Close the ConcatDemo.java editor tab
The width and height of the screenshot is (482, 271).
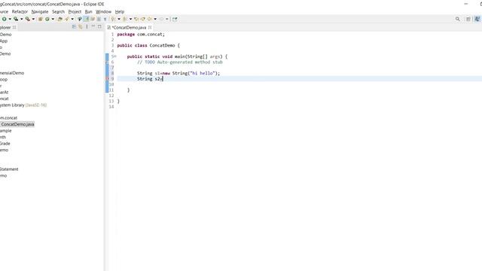click(150, 27)
